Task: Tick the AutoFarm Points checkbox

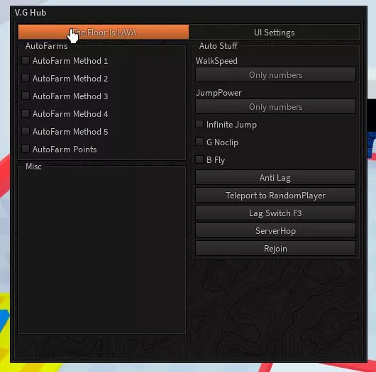Action: 26,149
